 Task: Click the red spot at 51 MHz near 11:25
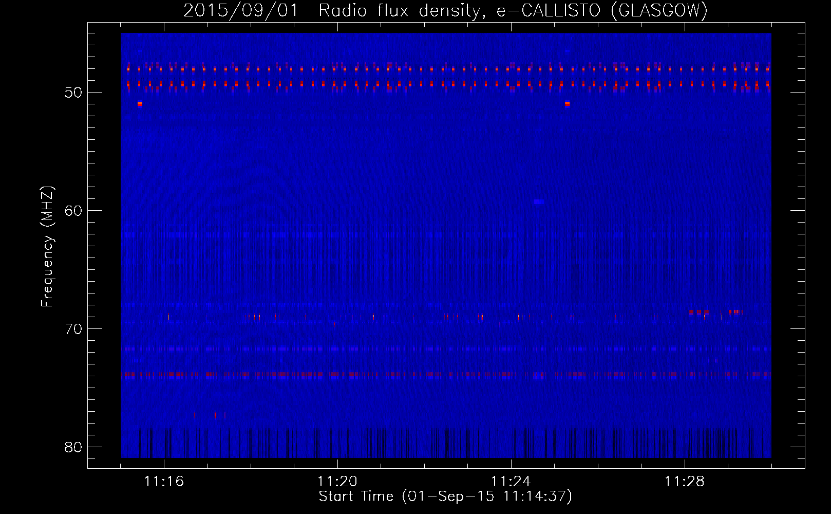coord(567,104)
